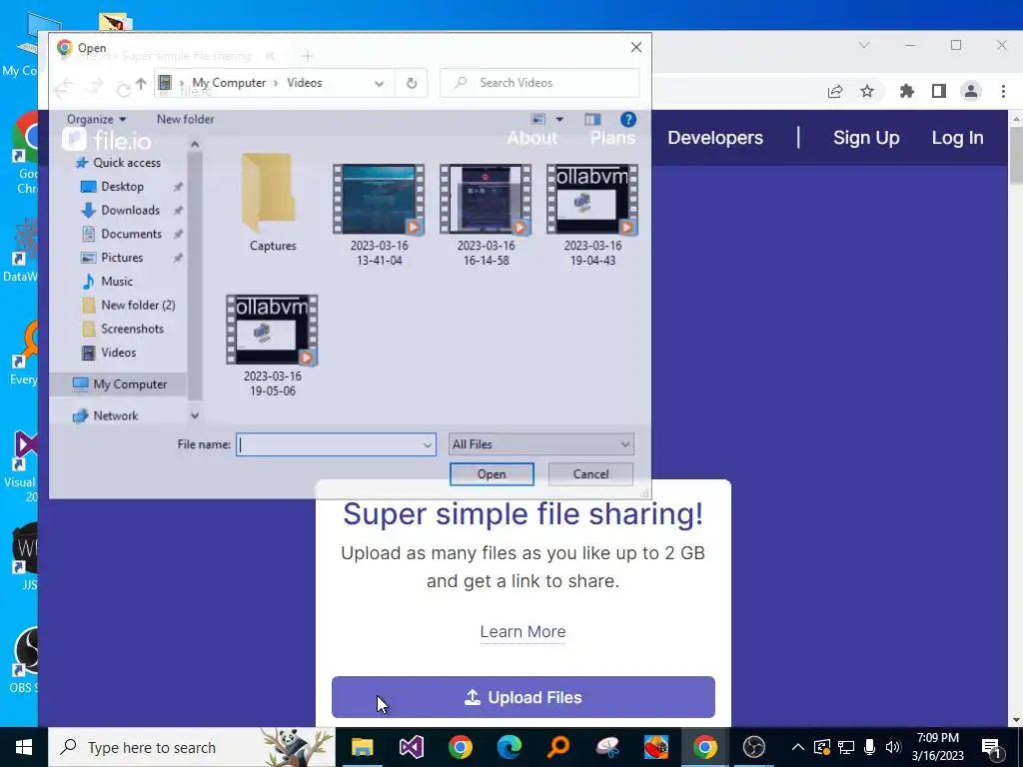Select video 2023-03-16 13-41-04
1023x767 pixels.
[x=379, y=216]
